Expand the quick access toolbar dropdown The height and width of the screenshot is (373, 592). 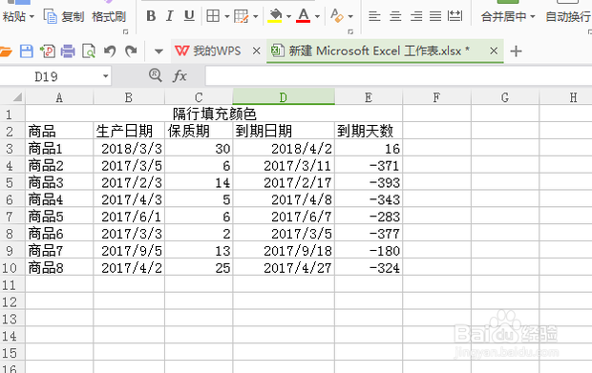159,51
